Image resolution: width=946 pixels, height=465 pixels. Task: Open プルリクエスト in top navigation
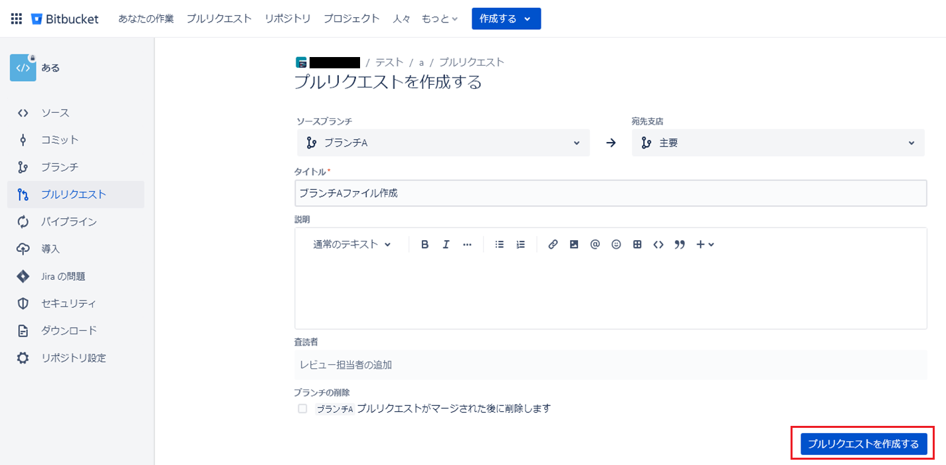(x=219, y=19)
